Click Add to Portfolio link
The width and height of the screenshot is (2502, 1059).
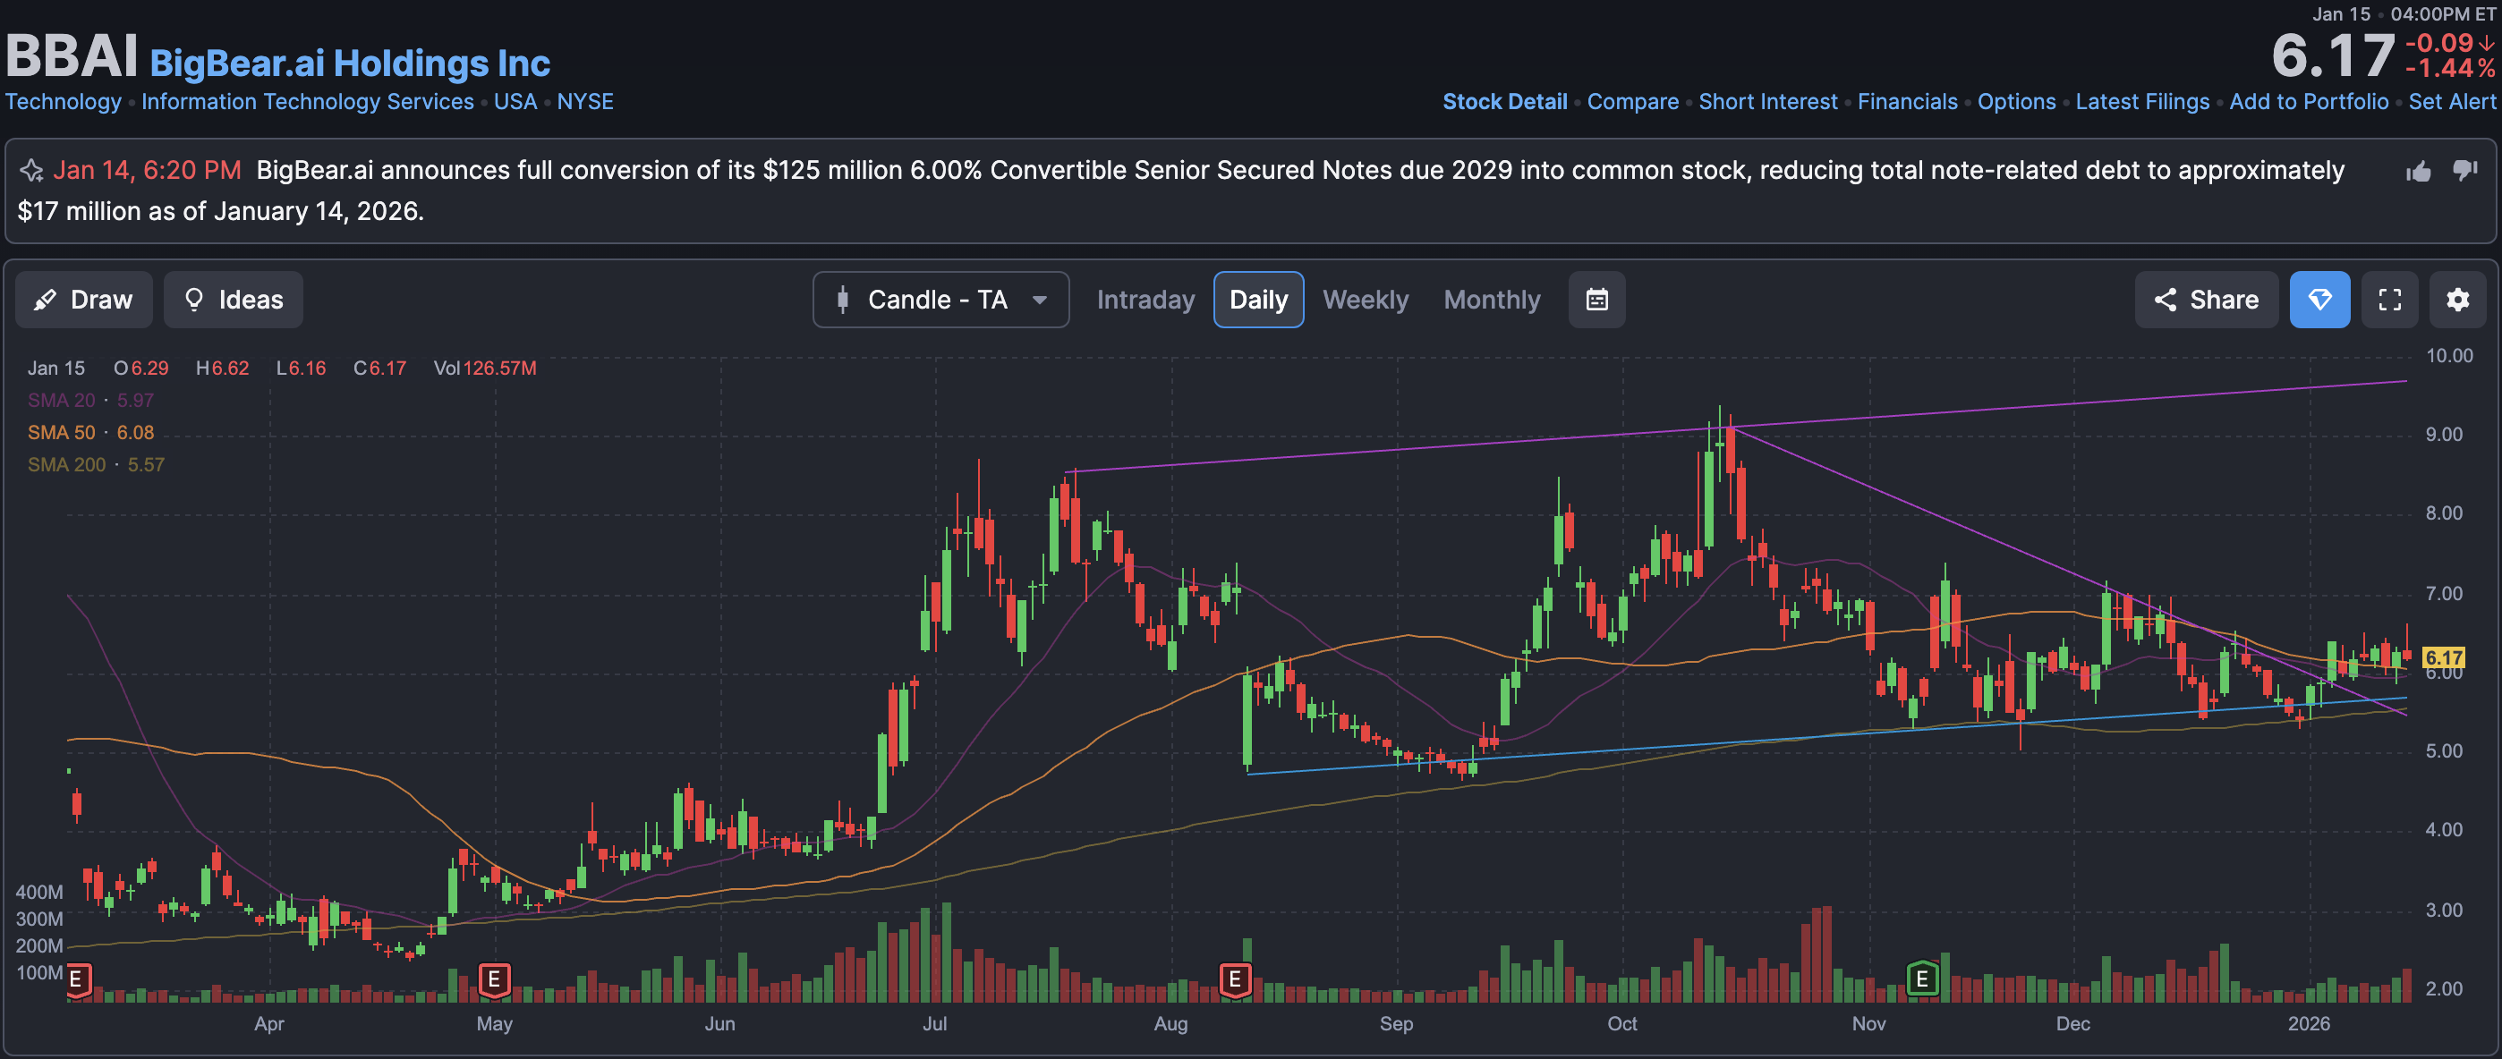pos(2308,102)
